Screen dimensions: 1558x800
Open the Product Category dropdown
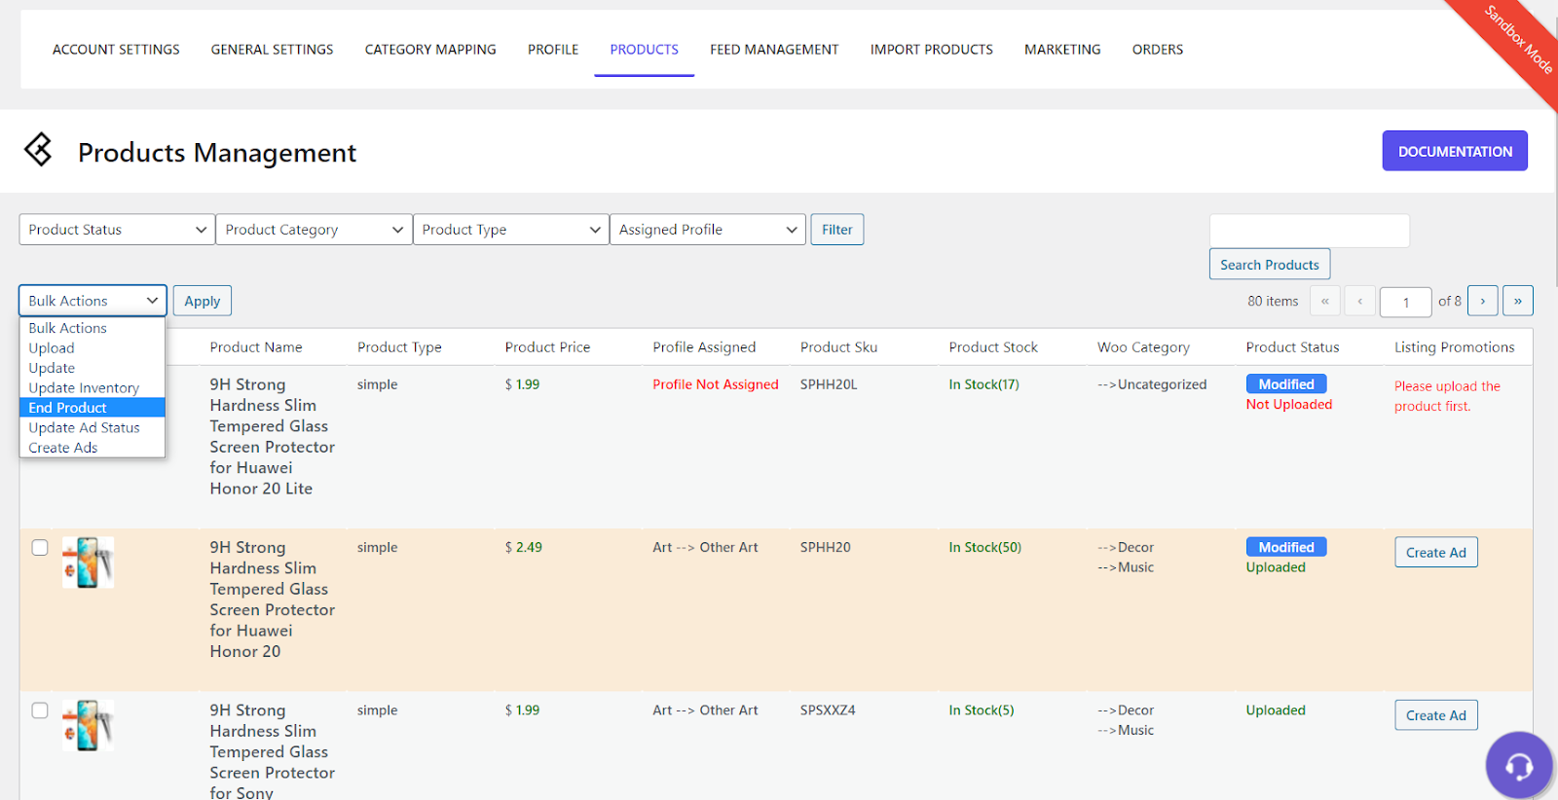[314, 230]
